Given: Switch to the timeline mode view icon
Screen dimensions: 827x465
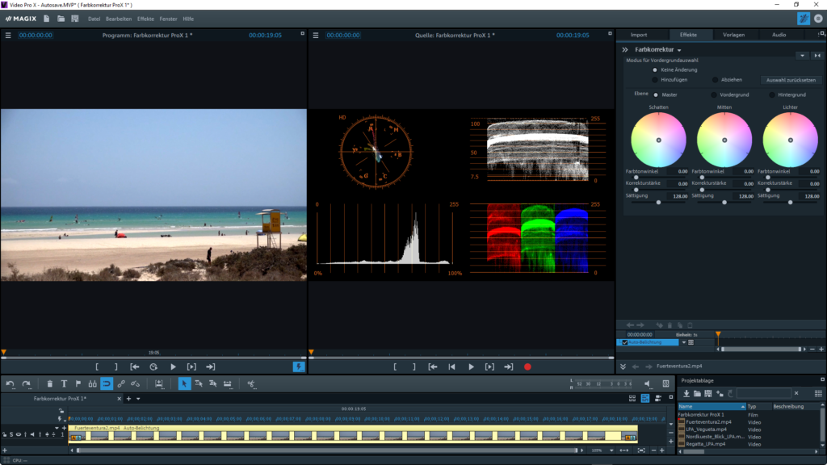Looking at the screenshot, I should (x=645, y=399).
